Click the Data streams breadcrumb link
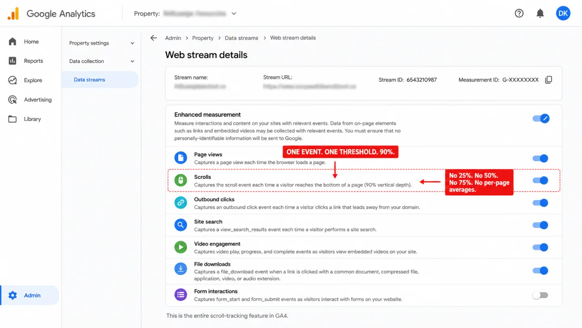 pyautogui.click(x=241, y=38)
